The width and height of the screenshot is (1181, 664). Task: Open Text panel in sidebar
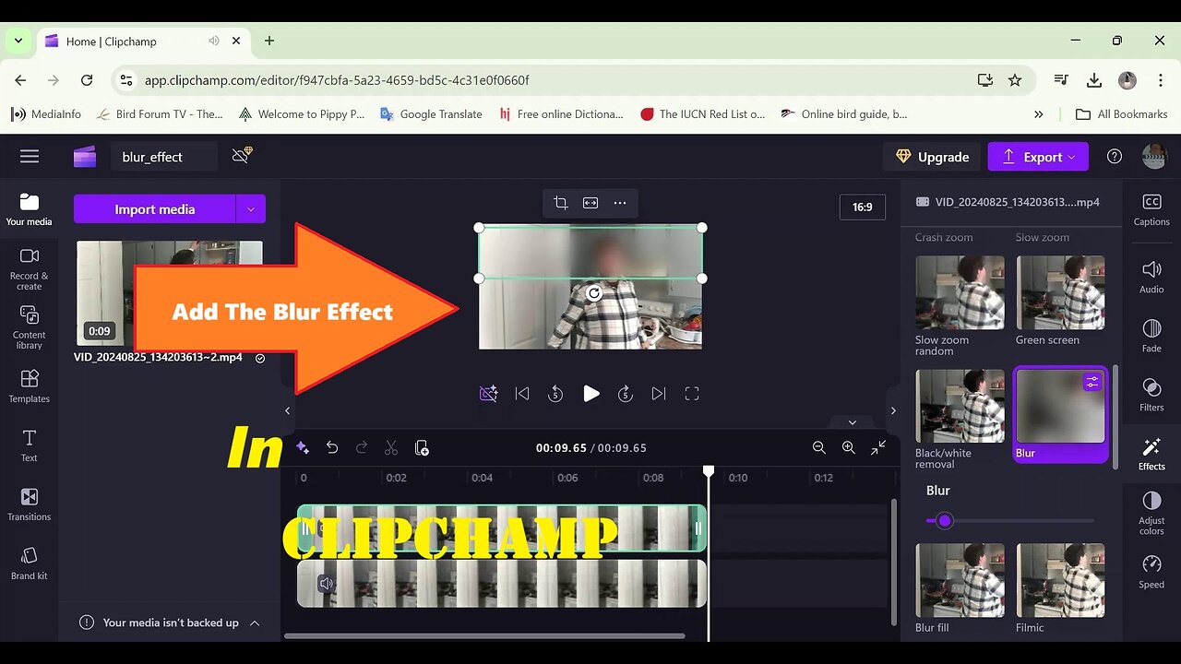[30, 445]
